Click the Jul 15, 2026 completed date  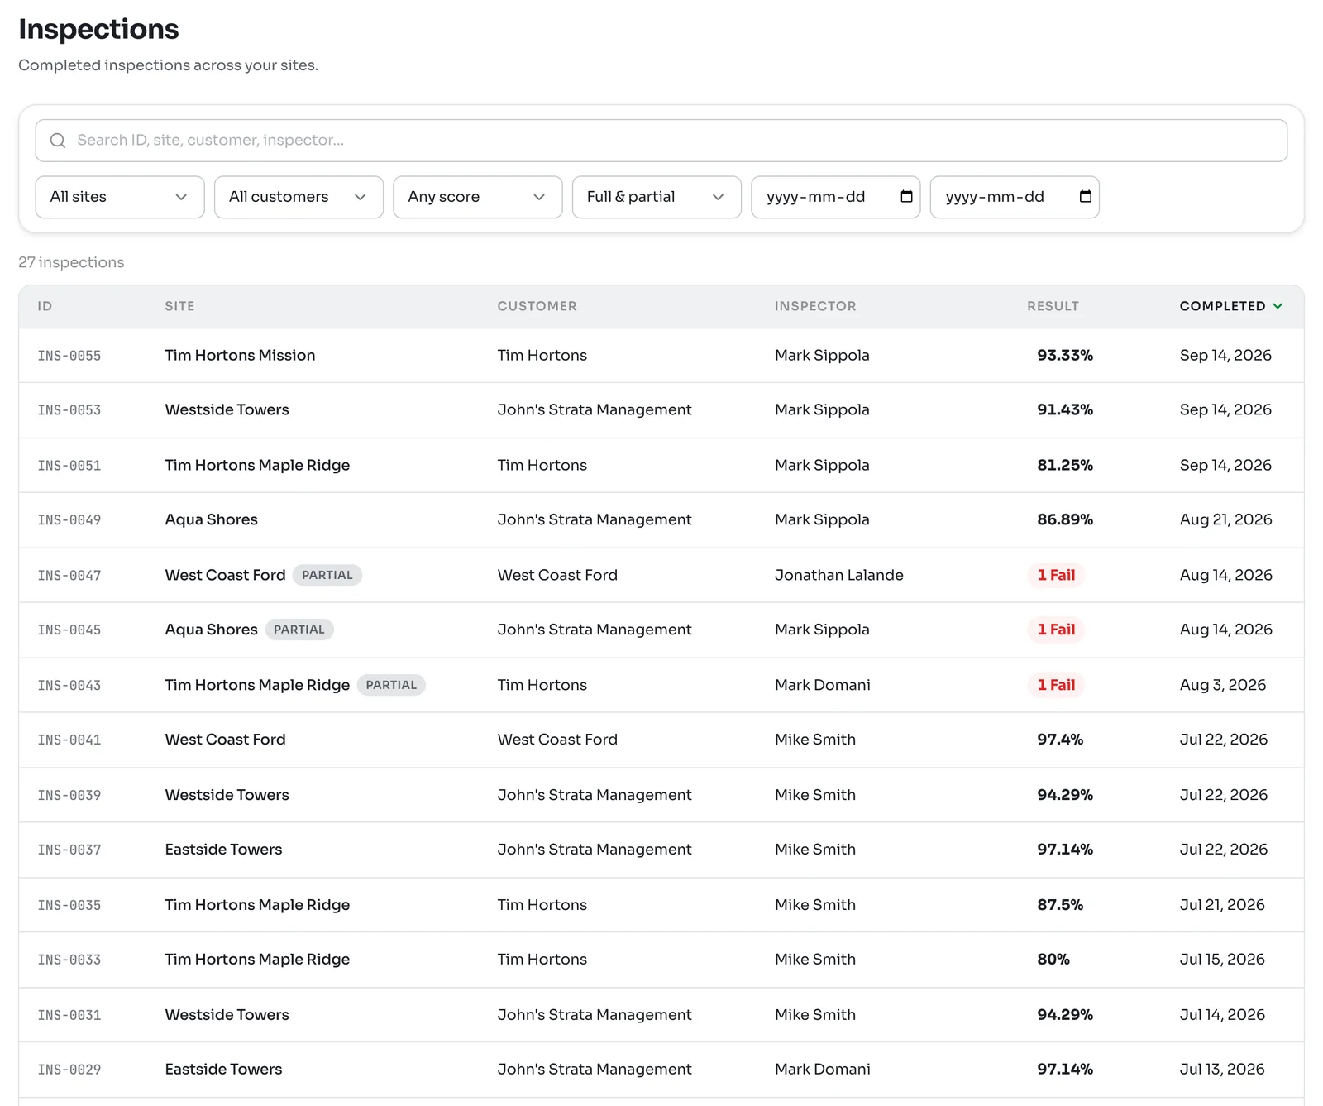pyautogui.click(x=1222, y=960)
